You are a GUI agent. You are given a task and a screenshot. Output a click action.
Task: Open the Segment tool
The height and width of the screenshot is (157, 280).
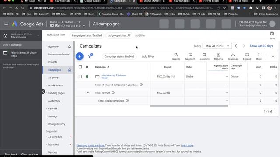click(x=190, y=56)
